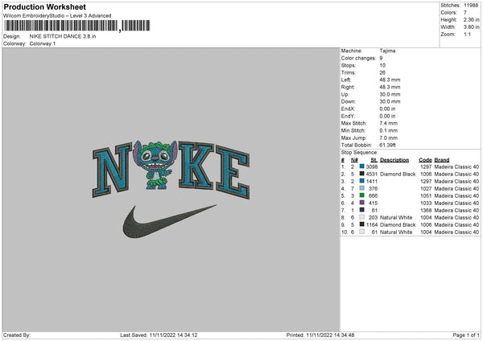The image size is (483, 341).
Task: Click the Colors value 7
Action: tap(465, 13)
